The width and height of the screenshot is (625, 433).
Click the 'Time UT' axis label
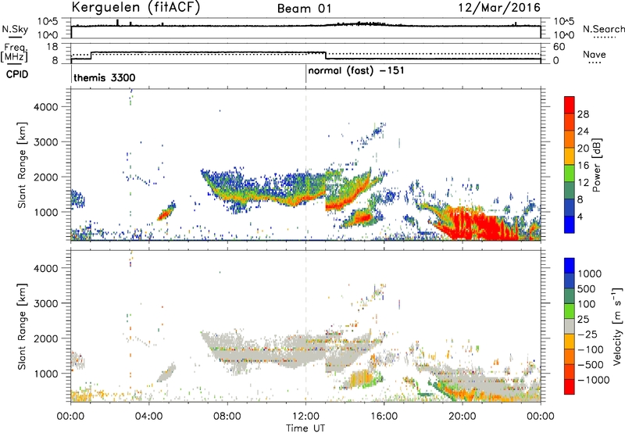305,428
